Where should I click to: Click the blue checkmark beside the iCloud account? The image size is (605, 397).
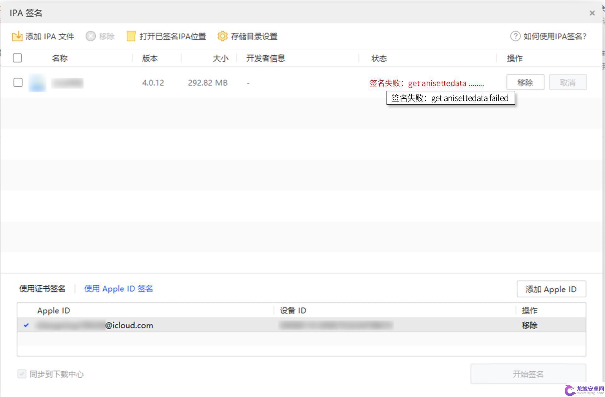point(26,325)
